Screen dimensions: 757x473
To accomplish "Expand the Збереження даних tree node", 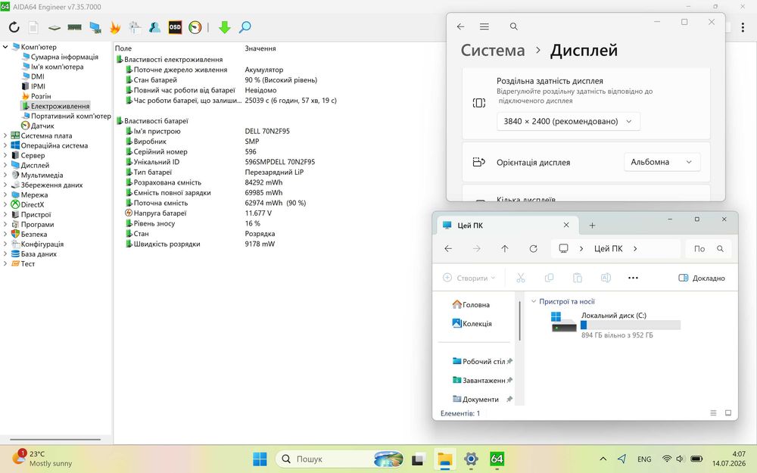I will coord(5,185).
